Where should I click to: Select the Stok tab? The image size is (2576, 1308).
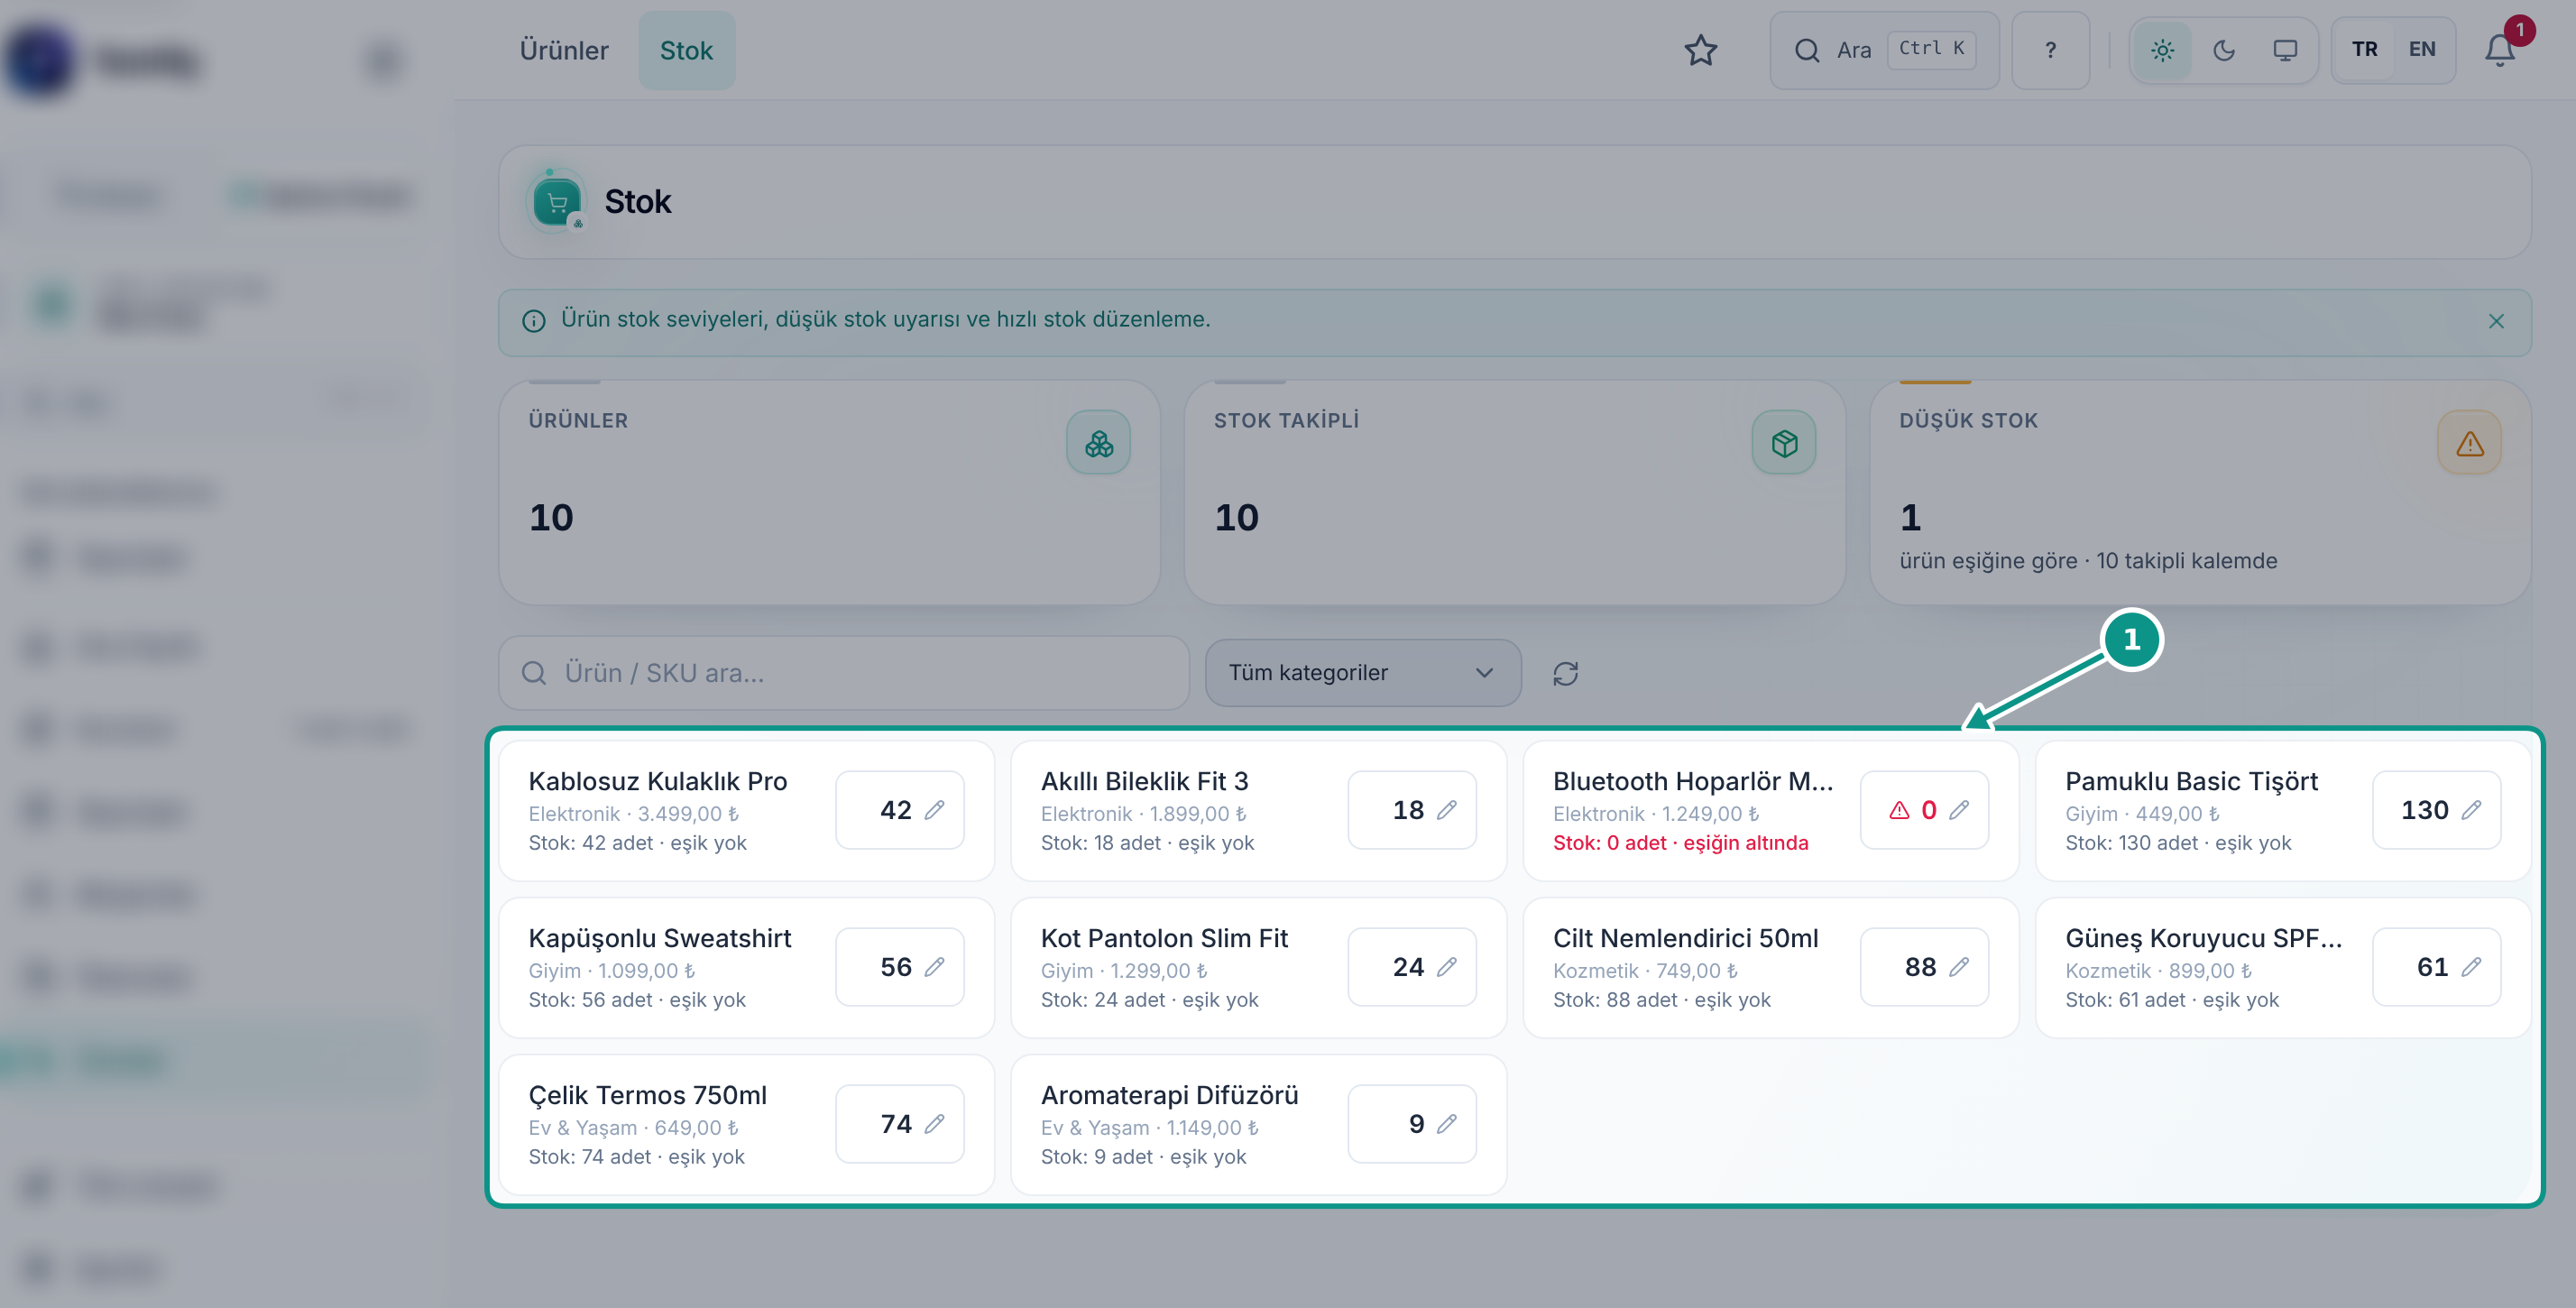point(686,50)
